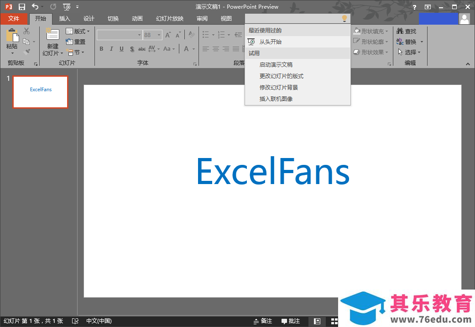Screen dimensions: 475x327
Task: Copy selection with the copy icon
Action: (26, 42)
